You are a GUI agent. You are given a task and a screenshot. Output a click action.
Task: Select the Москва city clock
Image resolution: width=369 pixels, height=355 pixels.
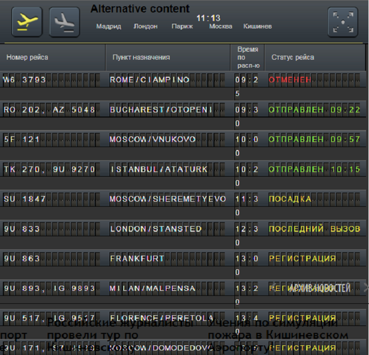click(221, 26)
